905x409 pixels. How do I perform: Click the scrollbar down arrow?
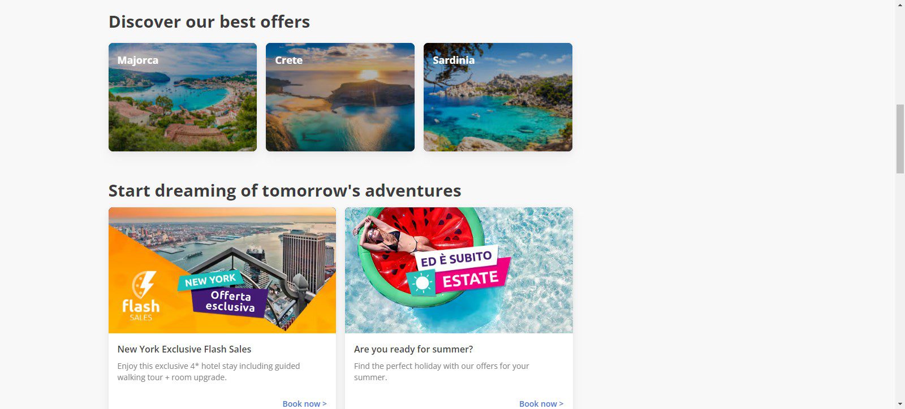click(900, 404)
